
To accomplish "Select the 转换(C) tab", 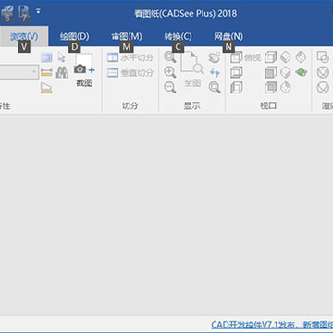I will pyautogui.click(x=178, y=37).
